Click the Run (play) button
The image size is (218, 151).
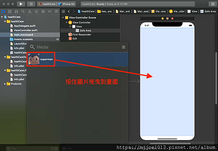[x=21, y=4]
